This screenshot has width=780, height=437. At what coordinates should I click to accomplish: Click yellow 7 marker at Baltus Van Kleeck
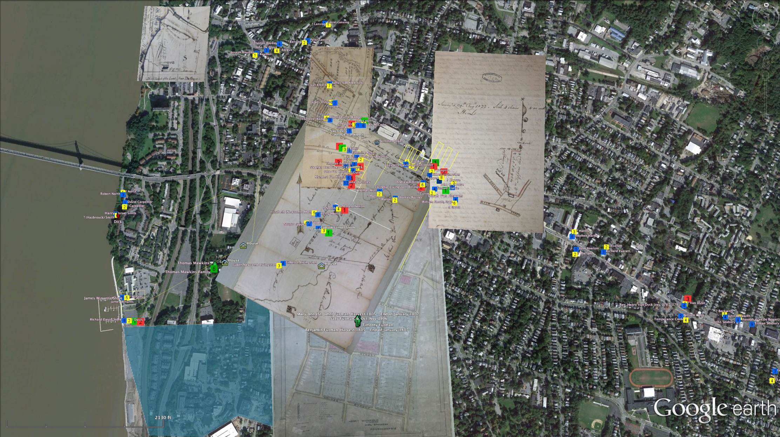click(329, 86)
